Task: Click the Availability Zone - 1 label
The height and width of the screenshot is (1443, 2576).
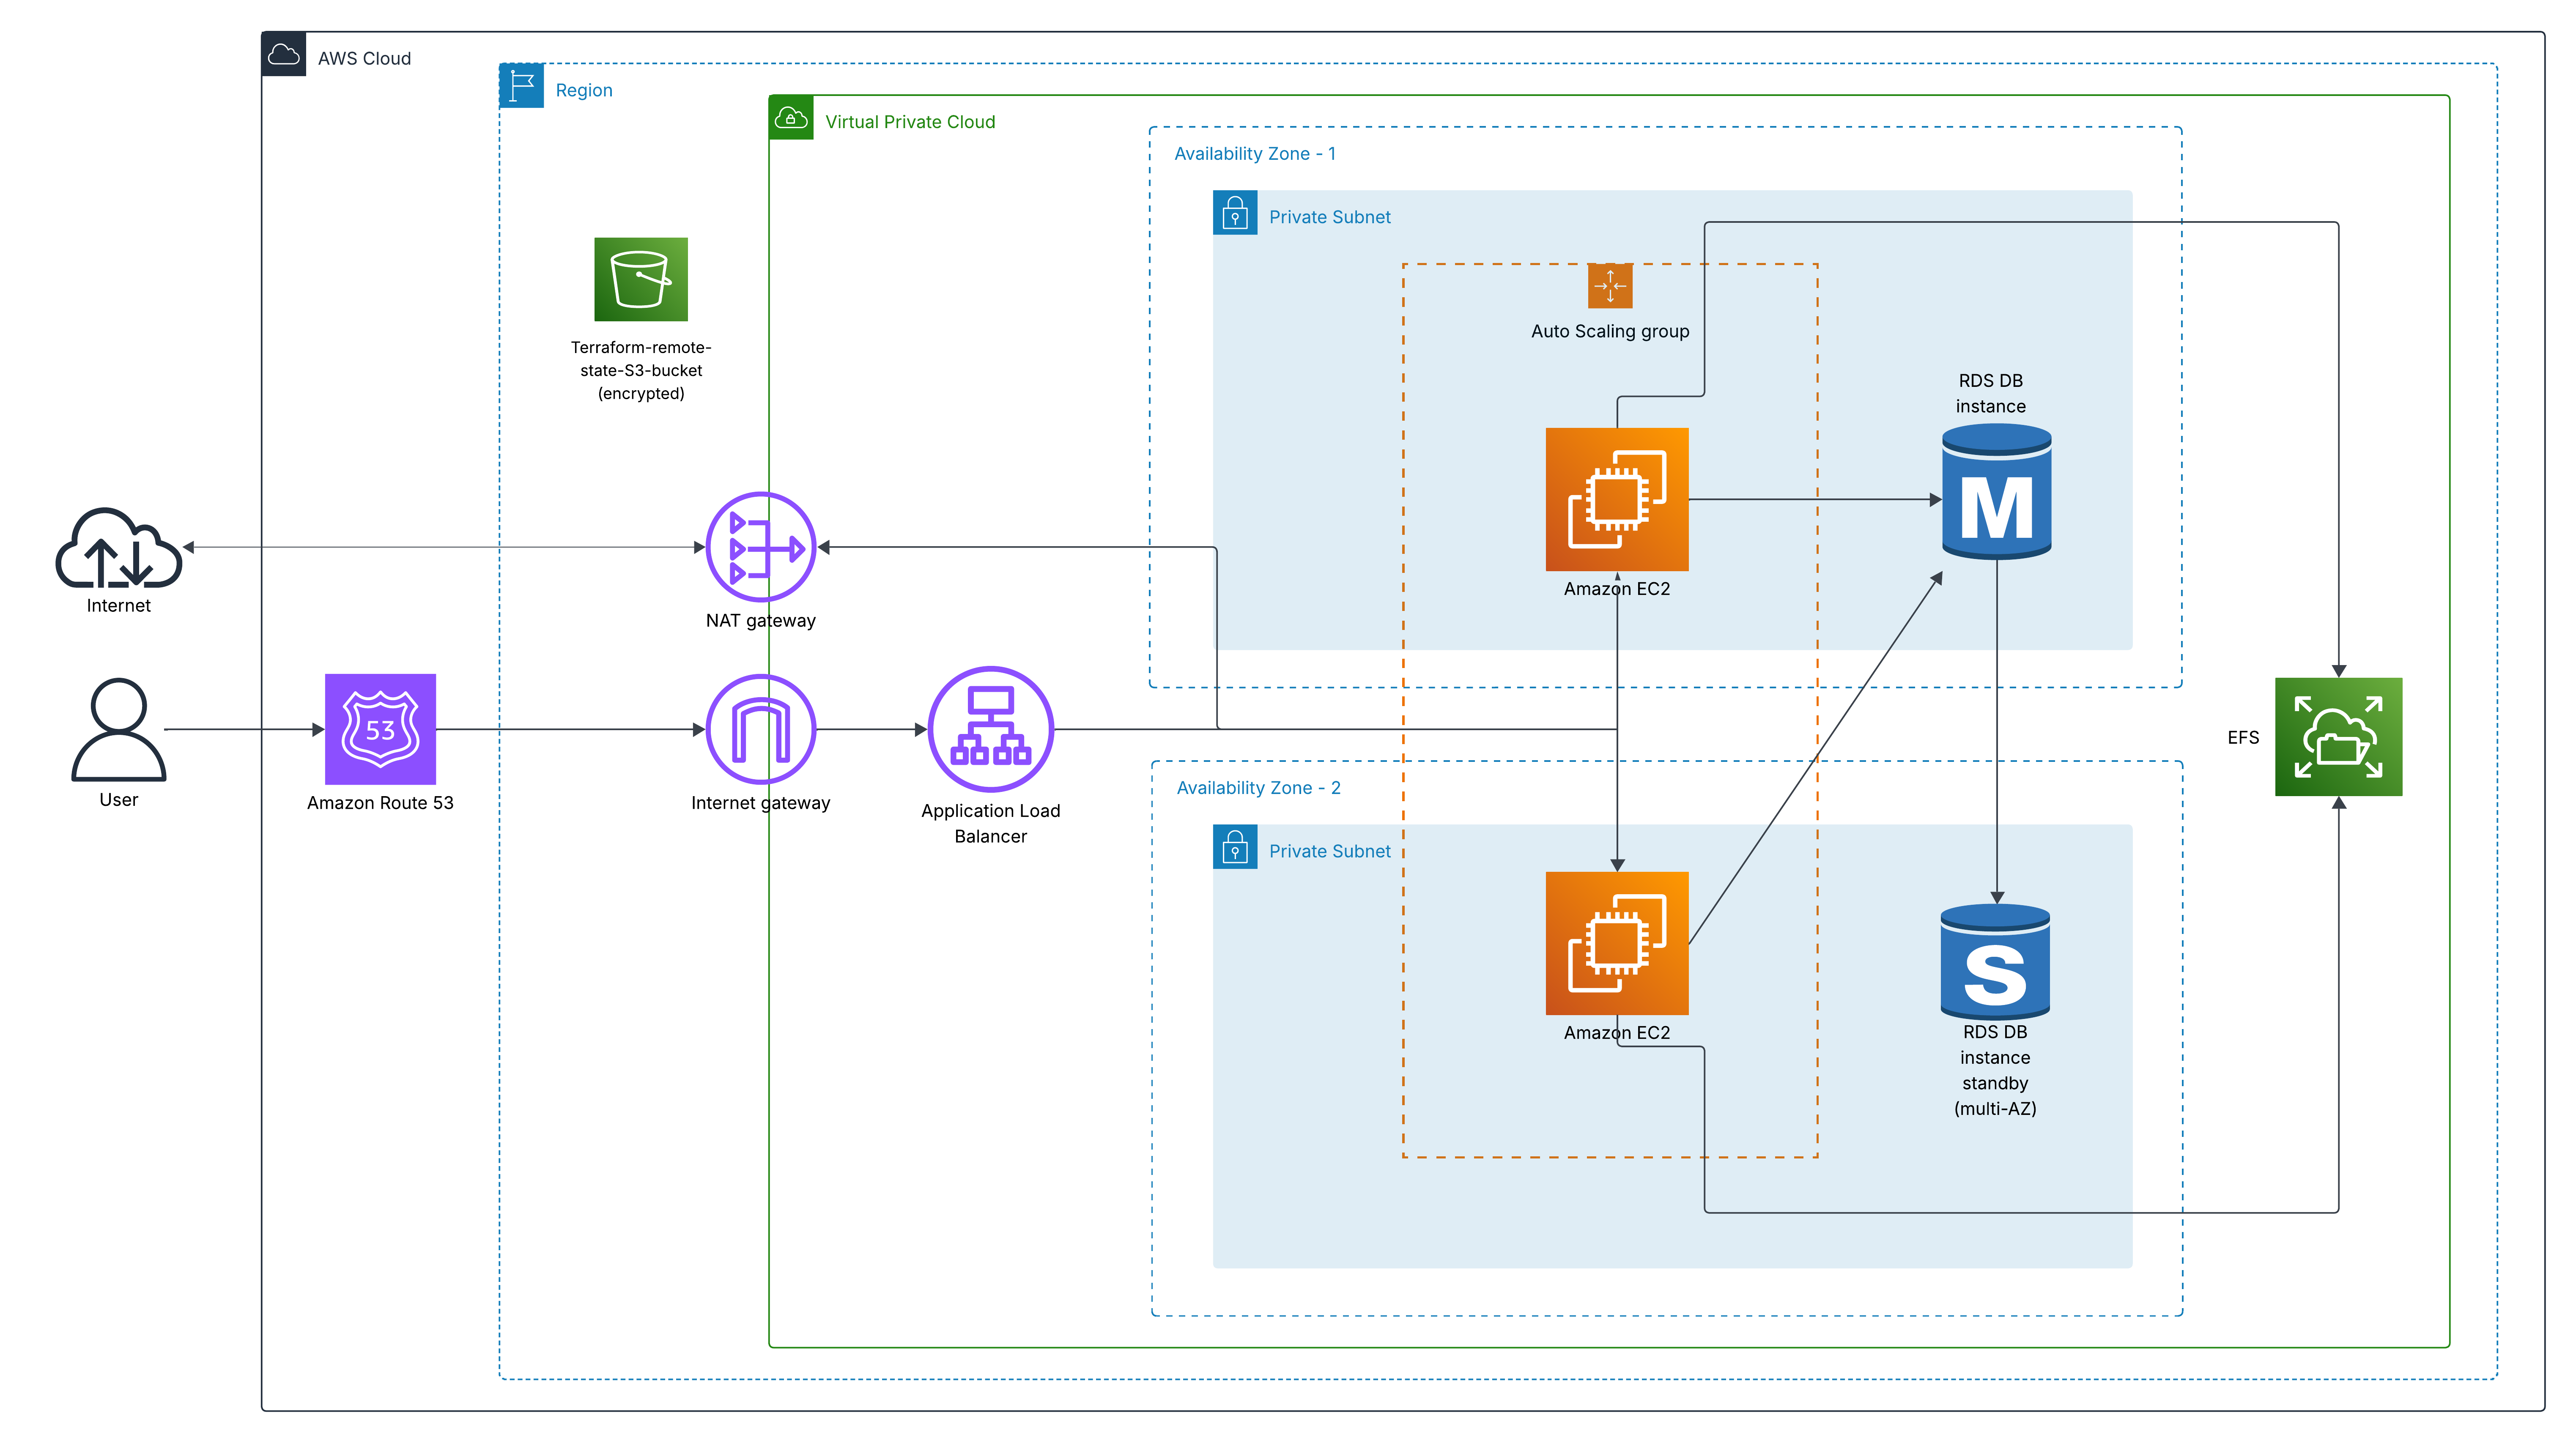Action: (1254, 153)
